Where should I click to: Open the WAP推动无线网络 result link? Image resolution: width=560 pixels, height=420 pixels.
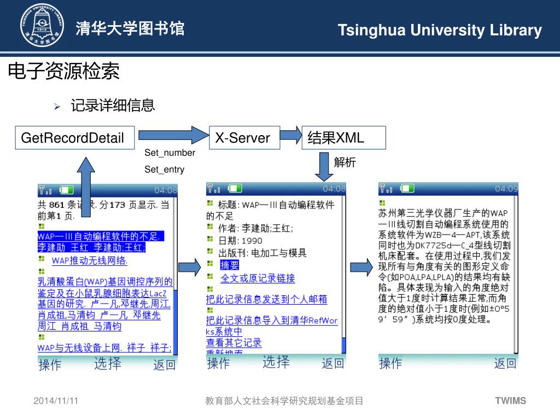[90, 260]
